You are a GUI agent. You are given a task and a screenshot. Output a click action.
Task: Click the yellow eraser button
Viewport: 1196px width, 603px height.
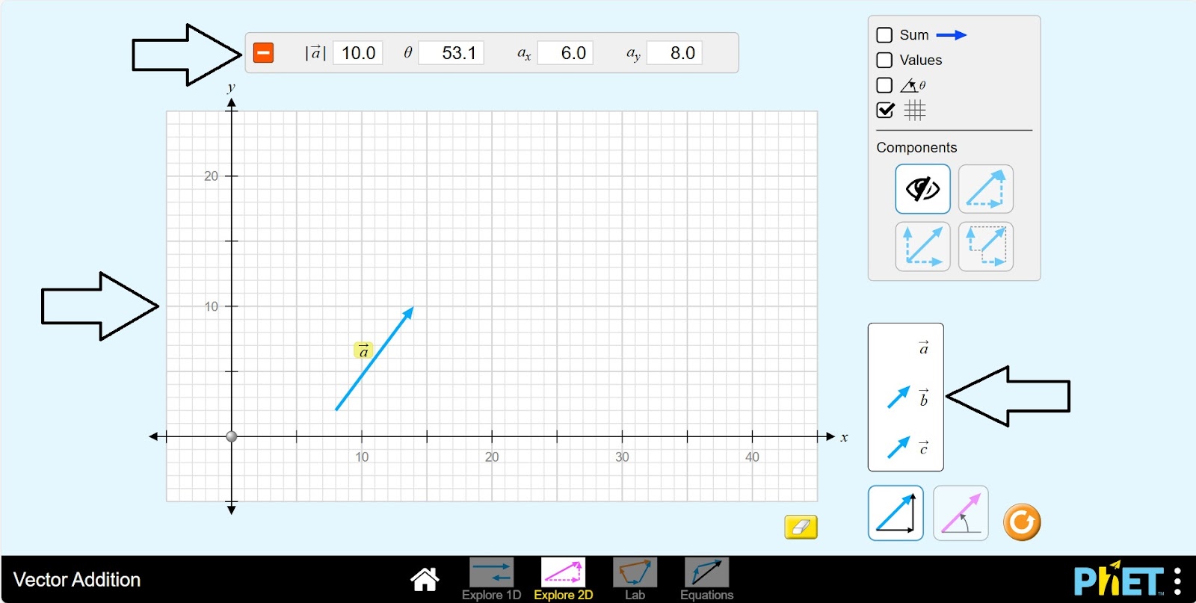[801, 527]
